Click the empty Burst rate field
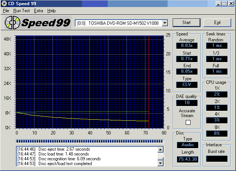This screenshot has height=171, width=236. pos(217,159)
